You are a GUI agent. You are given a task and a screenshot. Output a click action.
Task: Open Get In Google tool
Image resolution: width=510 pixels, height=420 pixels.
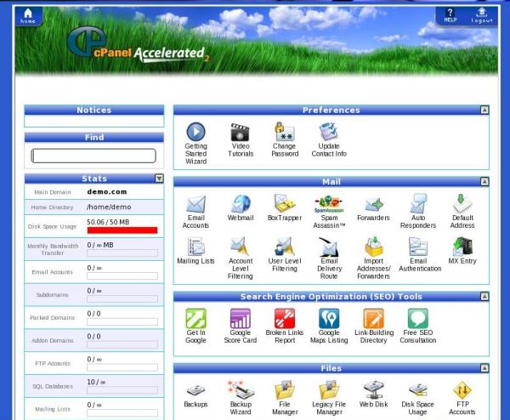pos(195,326)
